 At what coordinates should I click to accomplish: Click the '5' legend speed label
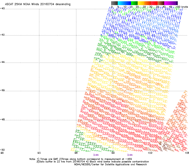click(x=118, y=7)
